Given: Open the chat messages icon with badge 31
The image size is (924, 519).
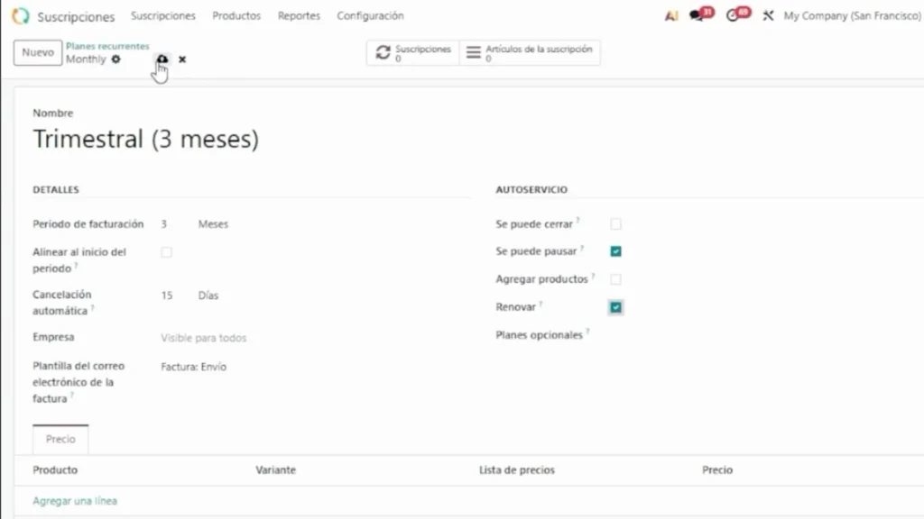Looking at the screenshot, I should 698,16.
